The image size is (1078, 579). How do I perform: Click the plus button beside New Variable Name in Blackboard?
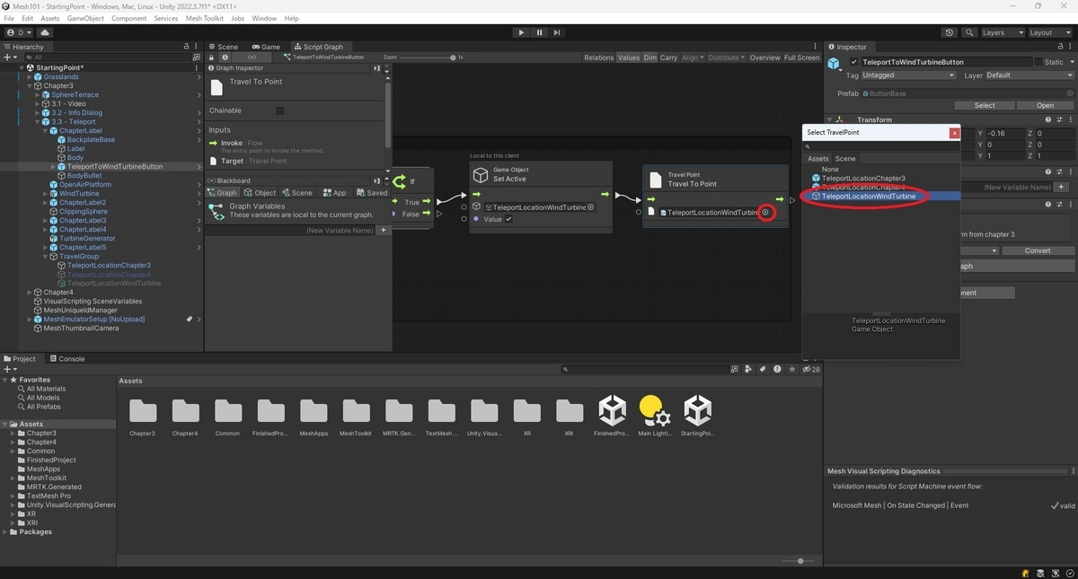(x=384, y=231)
